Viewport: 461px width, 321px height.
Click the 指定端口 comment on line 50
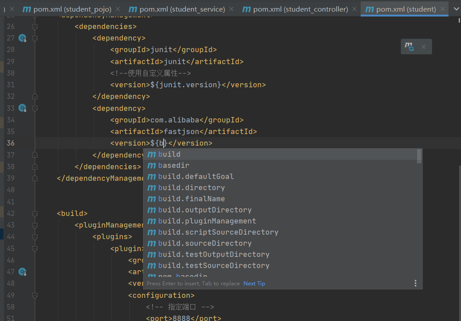point(180,307)
